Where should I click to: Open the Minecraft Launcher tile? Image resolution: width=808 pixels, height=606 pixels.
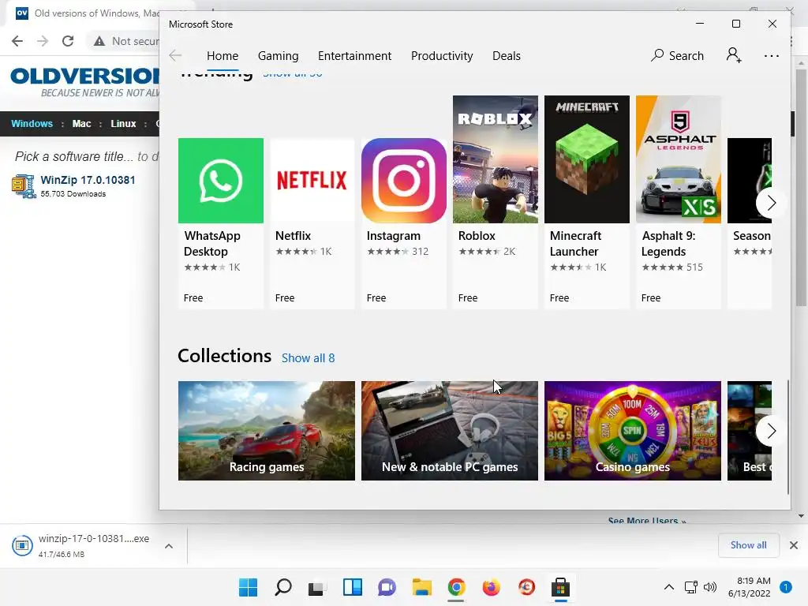(587, 202)
